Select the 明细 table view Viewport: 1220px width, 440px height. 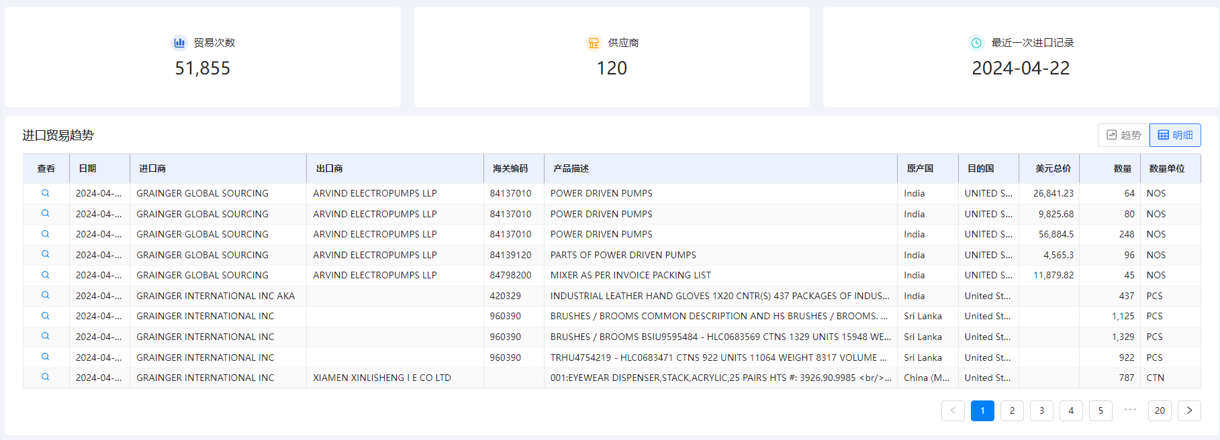(1175, 135)
